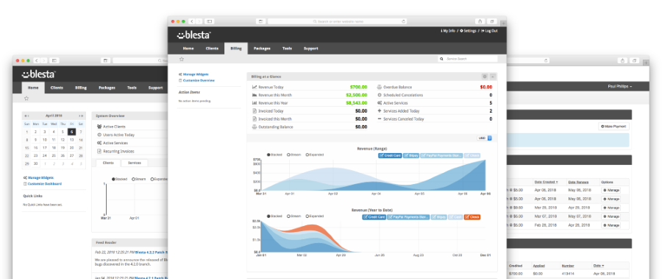Screen dimensions: 662x279
Task: Select Expanded in the Revenue (Range) chart
Action: pos(315,155)
